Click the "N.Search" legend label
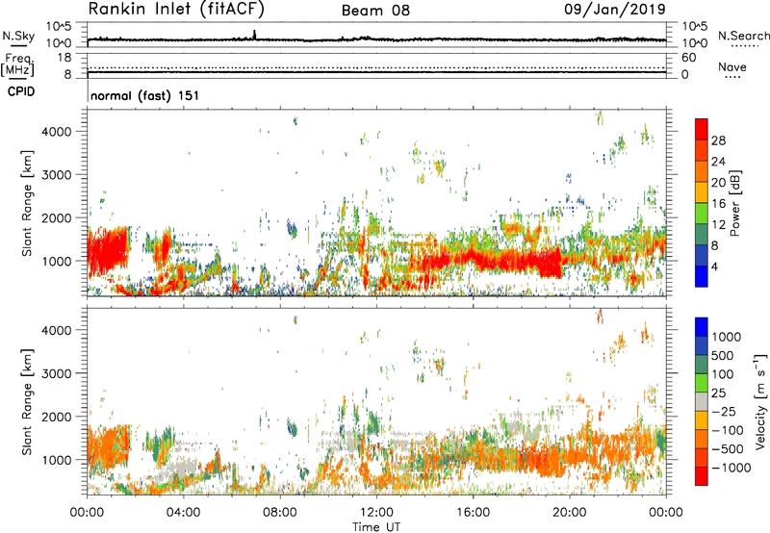770x533 pixels. 743,36
